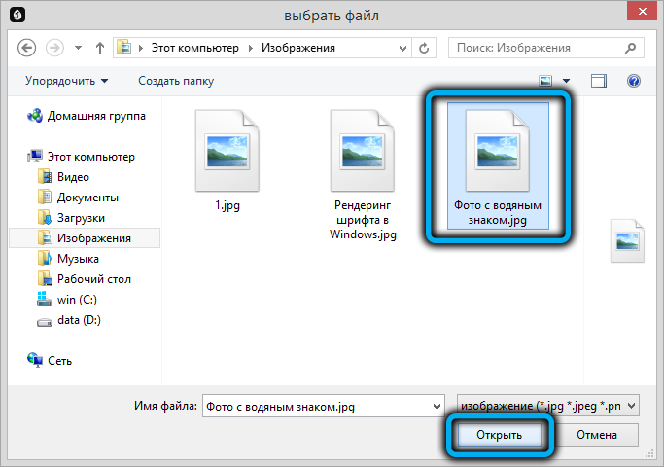Change view with the view icon
The width and height of the screenshot is (664, 467).
[x=545, y=81]
